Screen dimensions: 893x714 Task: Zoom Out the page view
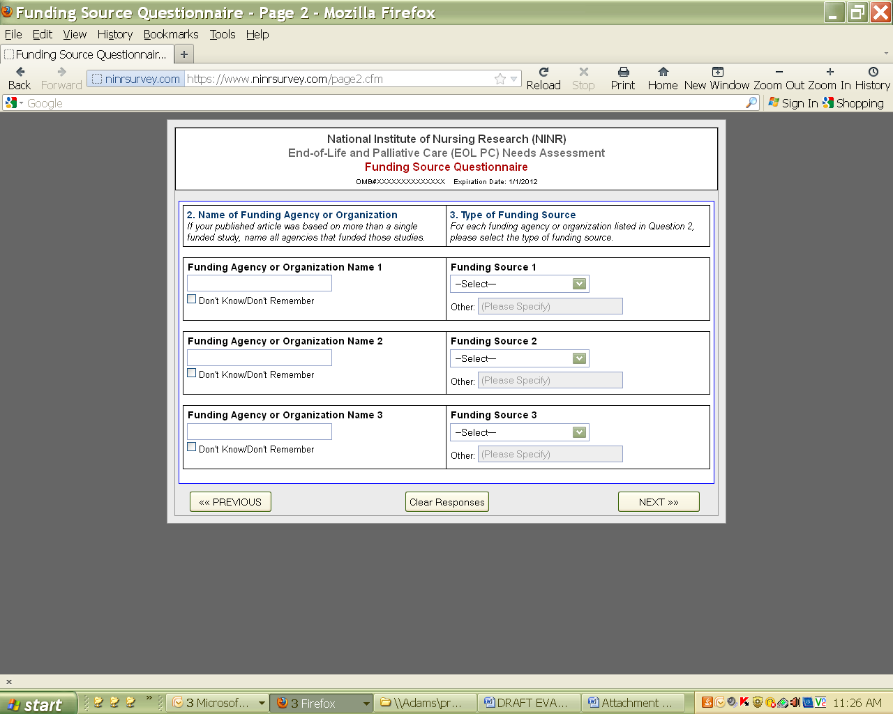(779, 78)
